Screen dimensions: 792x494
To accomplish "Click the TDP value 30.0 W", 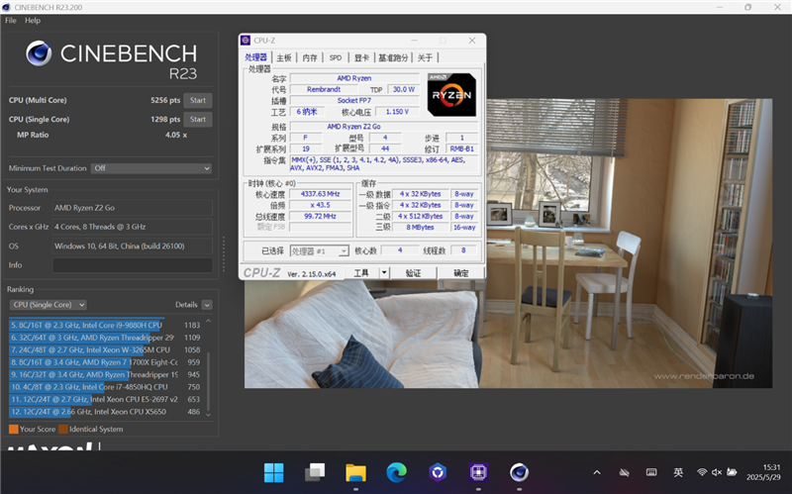I will (404, 89).
